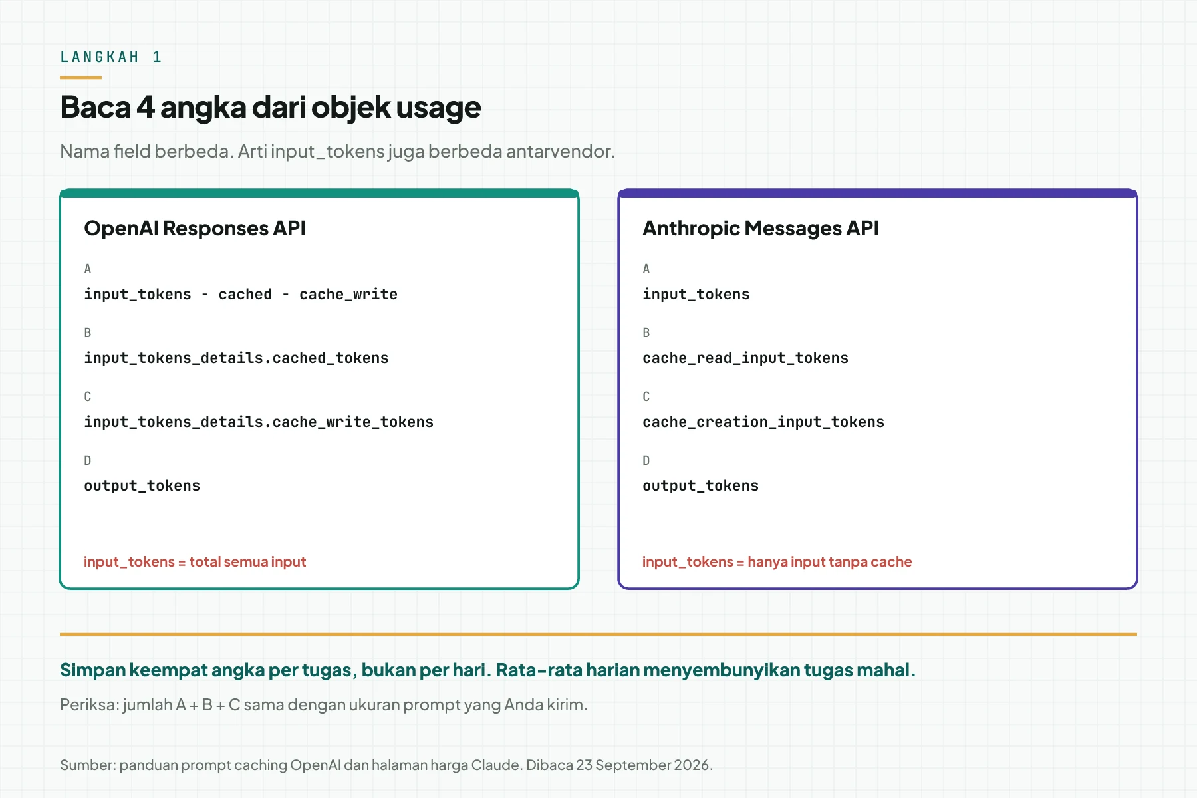Select the heading 'Baca 4 angka dari objek usage'
The height and width of the screenshot is (798, 1197).
pos(270,108)
